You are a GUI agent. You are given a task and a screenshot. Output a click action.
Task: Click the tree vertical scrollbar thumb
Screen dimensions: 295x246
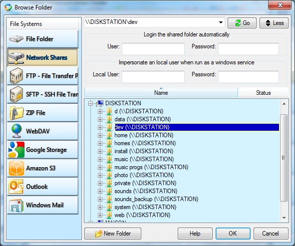pos(284,158)
